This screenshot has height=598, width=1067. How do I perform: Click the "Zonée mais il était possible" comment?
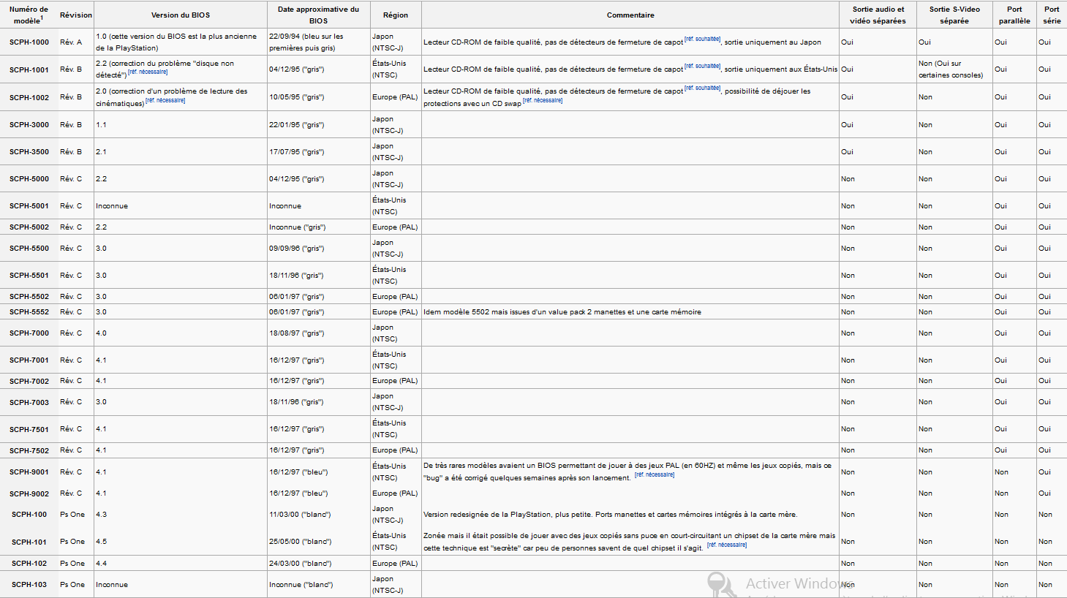click(629, 542)
